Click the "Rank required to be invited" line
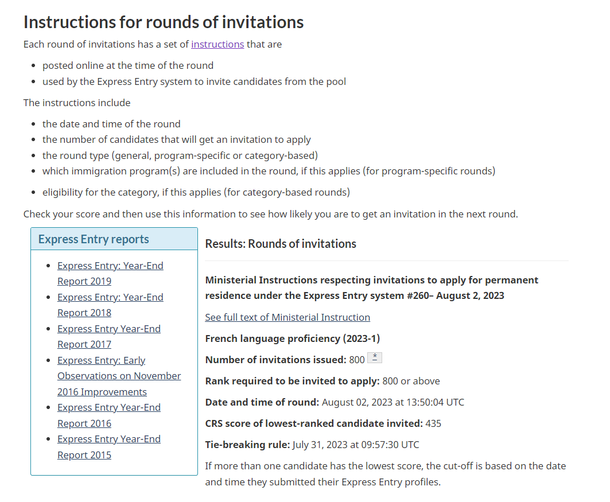 tap(322, 381)
